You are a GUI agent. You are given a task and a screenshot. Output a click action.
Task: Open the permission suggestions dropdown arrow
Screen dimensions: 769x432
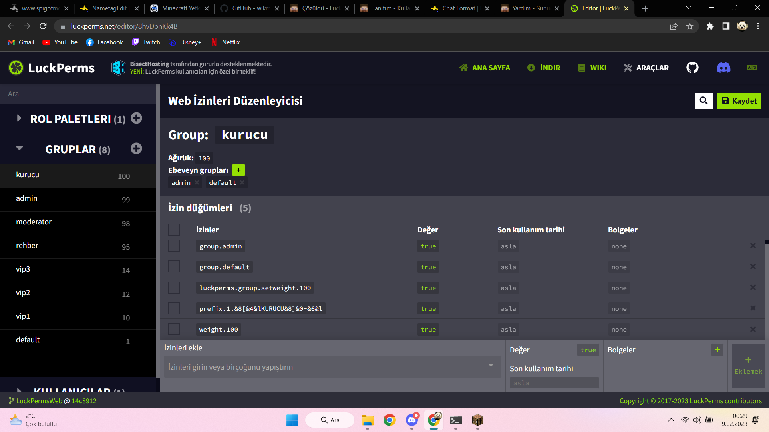(491, 366)
